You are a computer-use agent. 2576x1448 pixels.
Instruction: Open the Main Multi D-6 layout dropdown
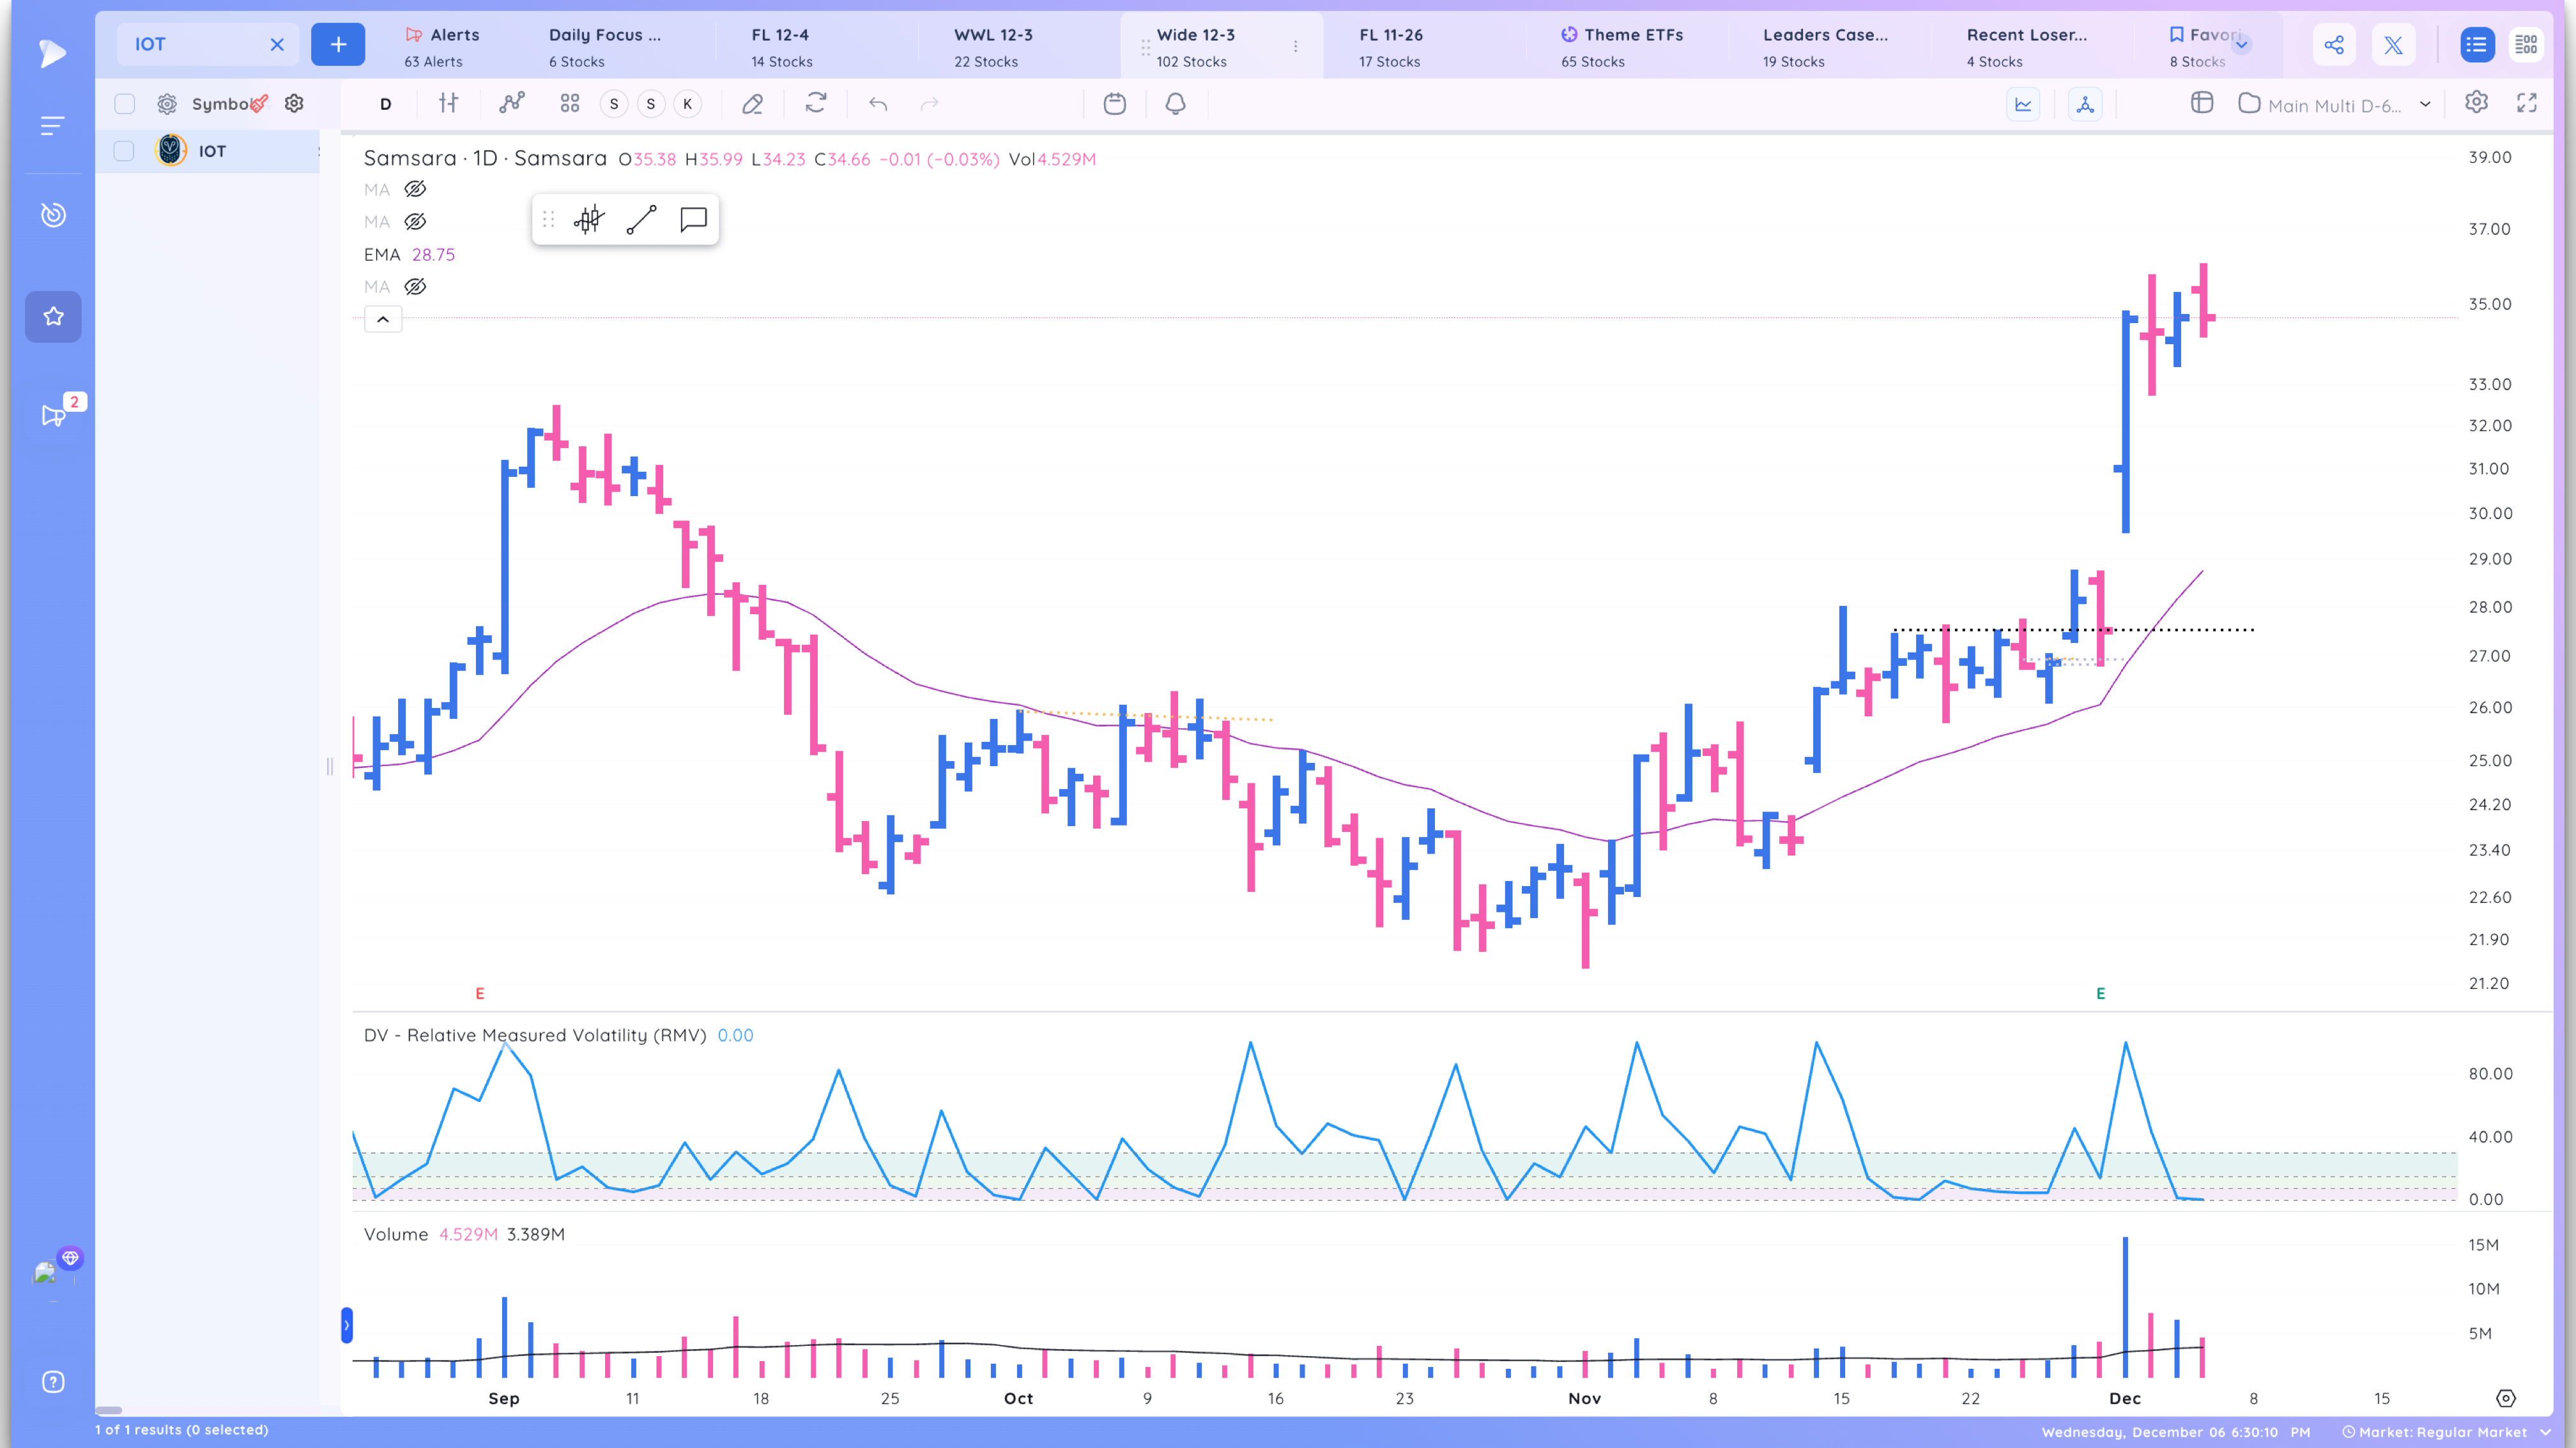click(x=2335, y=105)
